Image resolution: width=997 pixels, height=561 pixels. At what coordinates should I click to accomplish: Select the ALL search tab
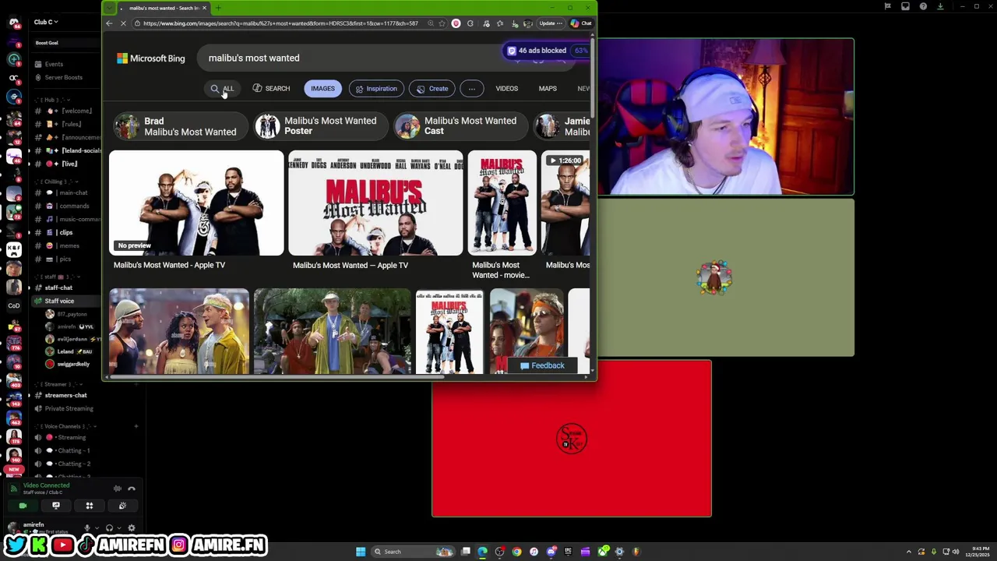tap(222, 89)
